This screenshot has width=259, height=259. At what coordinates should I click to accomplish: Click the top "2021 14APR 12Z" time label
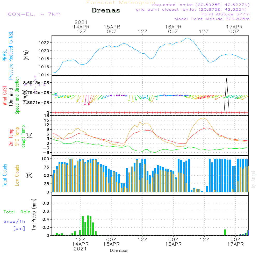tap(81, 27)
